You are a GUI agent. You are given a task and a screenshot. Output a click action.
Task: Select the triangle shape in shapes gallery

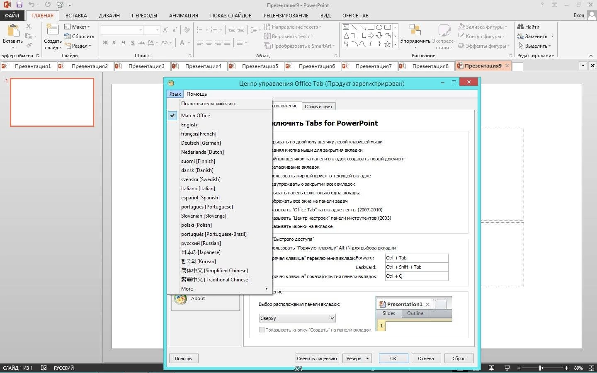coord(346,36)
